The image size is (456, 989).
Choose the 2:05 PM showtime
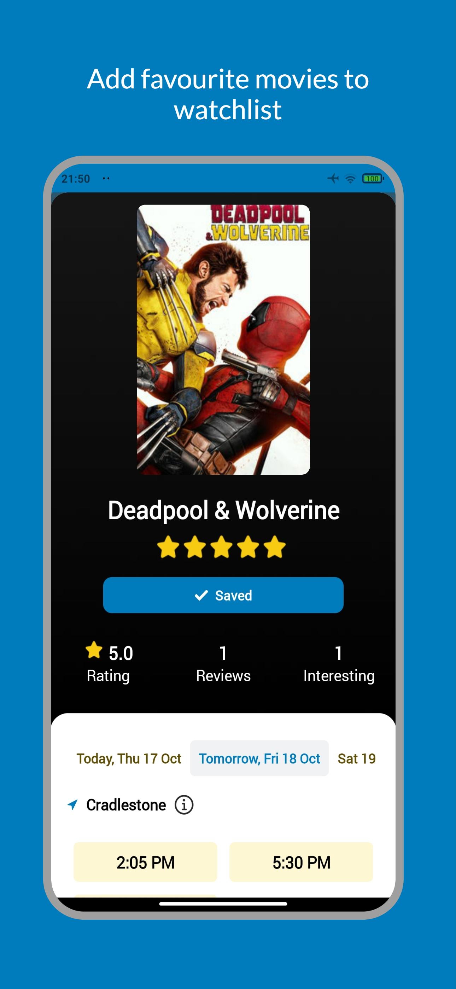[x=146, y=862]
